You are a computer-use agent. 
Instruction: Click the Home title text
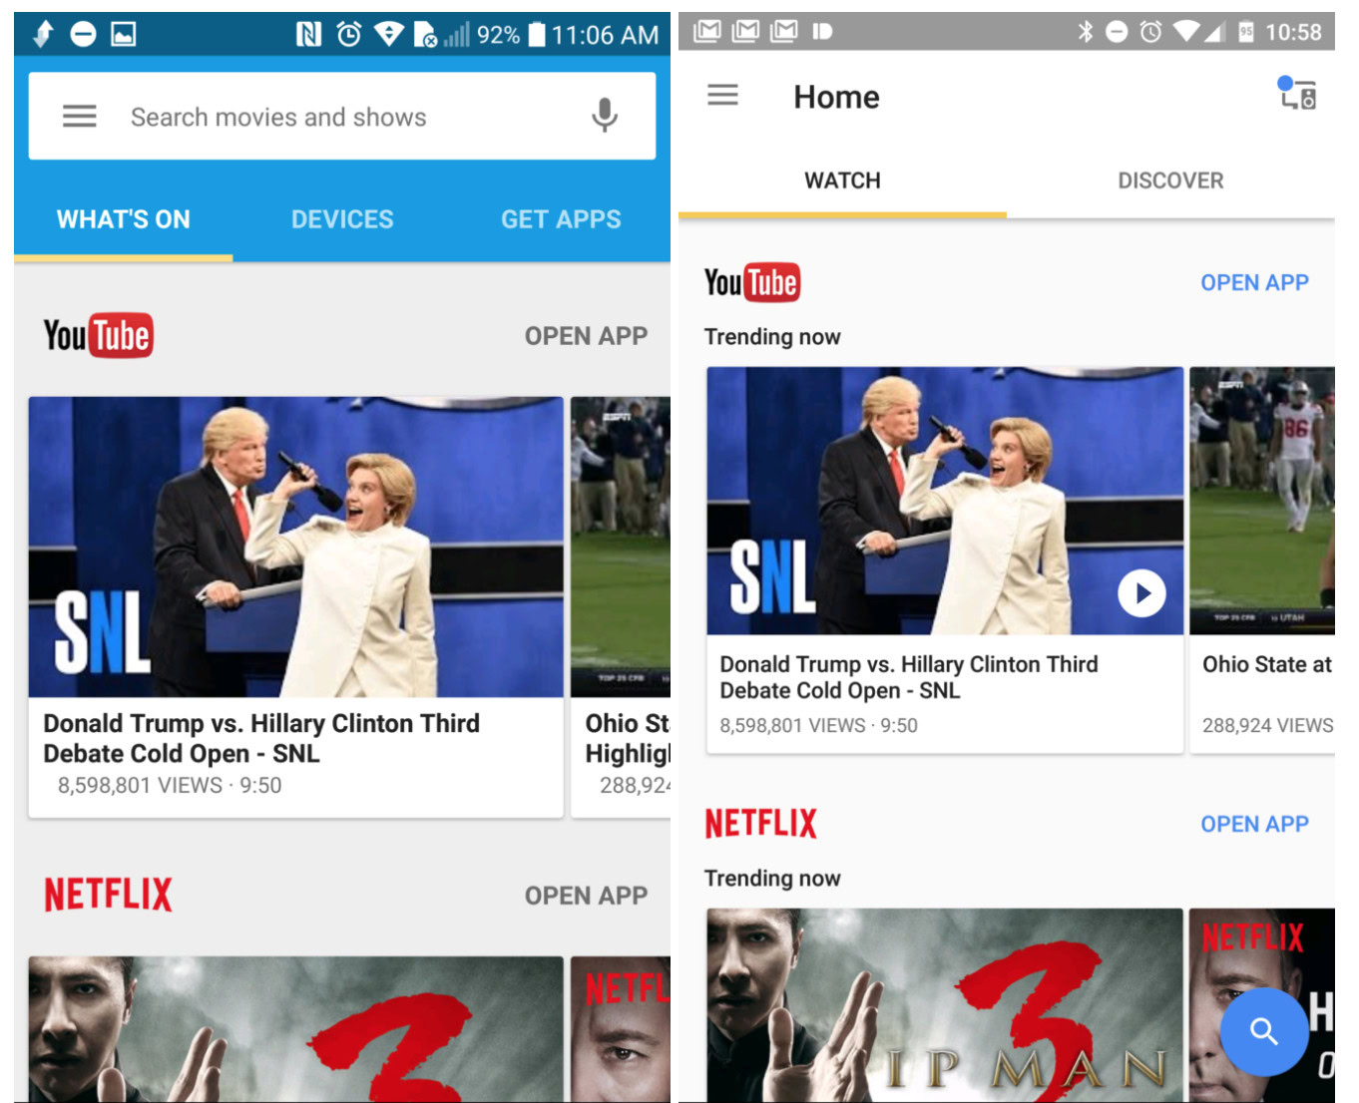coord(836,97)
